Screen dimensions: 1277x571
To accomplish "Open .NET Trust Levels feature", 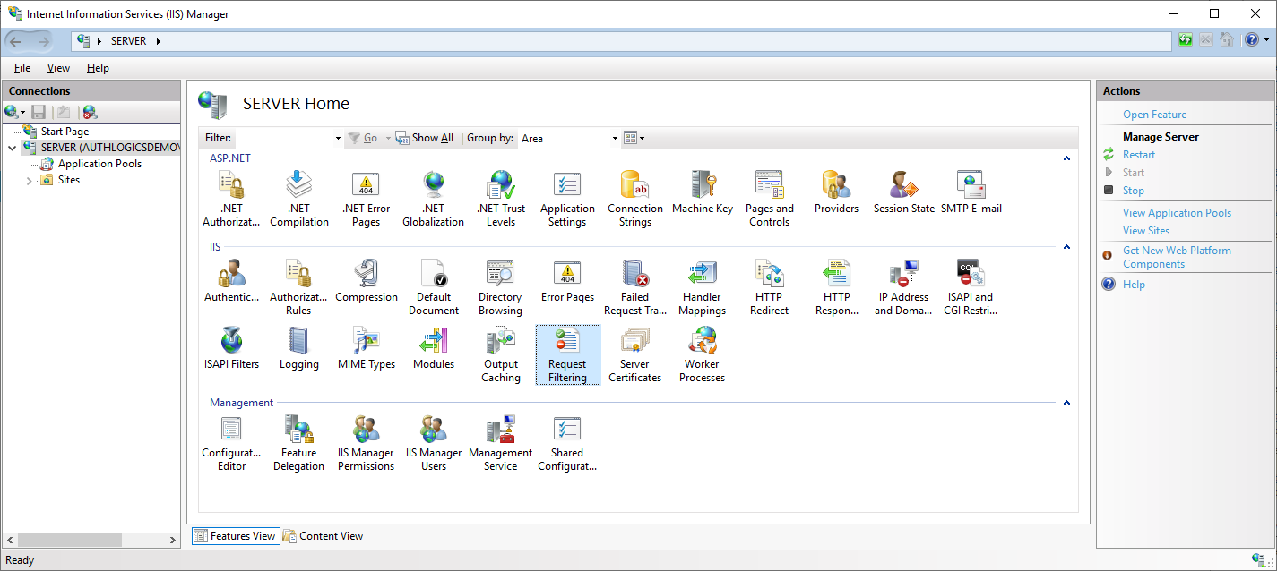I will (501, 199).
